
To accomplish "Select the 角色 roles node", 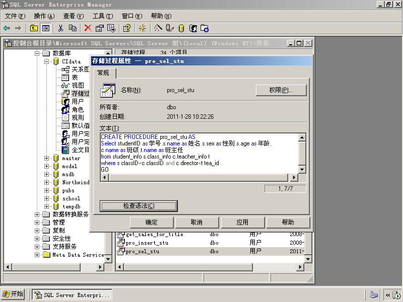I will [x=78, y=109].
